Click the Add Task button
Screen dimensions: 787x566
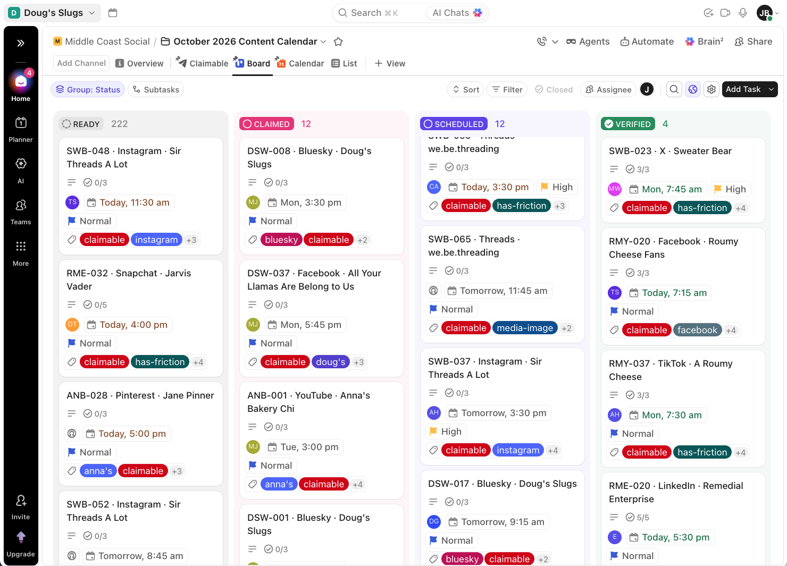click(743, 89)
